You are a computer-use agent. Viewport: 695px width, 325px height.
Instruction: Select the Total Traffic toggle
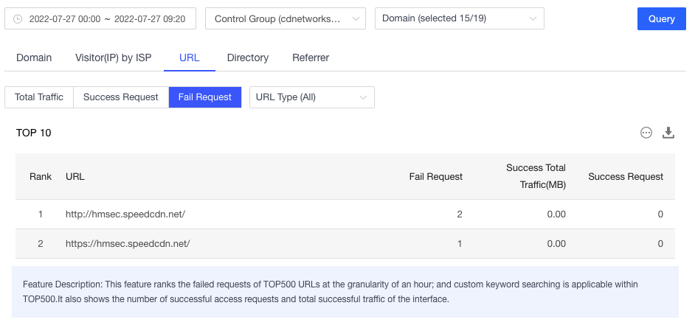(39, 97)
